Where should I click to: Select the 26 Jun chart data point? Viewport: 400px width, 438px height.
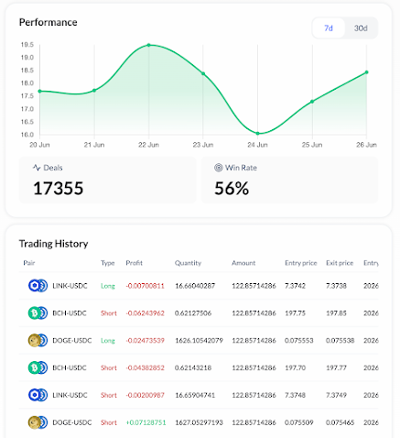(367, 72)
